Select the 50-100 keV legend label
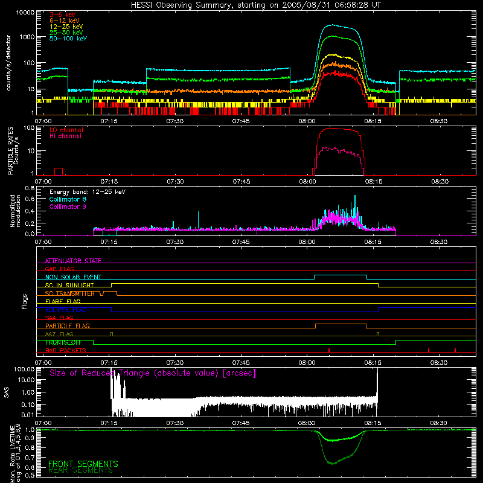This screenshot has width=483, height=483. 68,38
